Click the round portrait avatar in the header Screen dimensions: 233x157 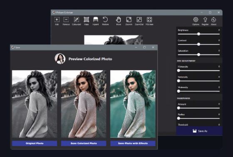click(60, 59)
